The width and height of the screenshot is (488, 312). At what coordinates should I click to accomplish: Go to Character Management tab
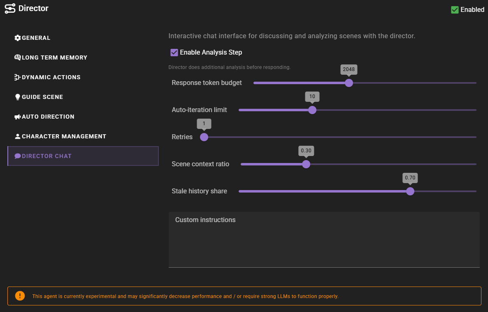click(x=64, y=136)
